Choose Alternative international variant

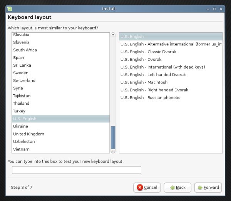(171, 44)
